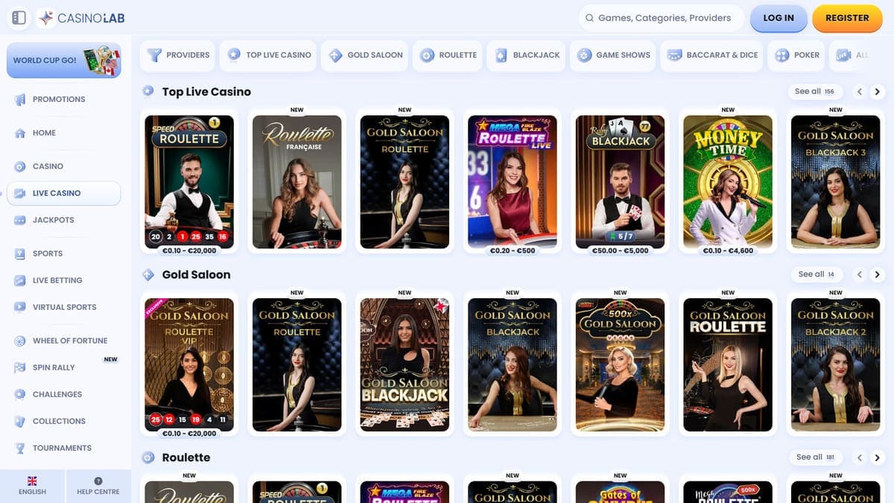Screen dimensions: 894x503
Task: Open the Baccarat & Dice category tab
Action: 711,55
